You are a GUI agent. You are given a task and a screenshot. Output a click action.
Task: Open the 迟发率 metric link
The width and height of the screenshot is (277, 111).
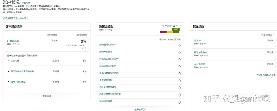coord(197,40)
